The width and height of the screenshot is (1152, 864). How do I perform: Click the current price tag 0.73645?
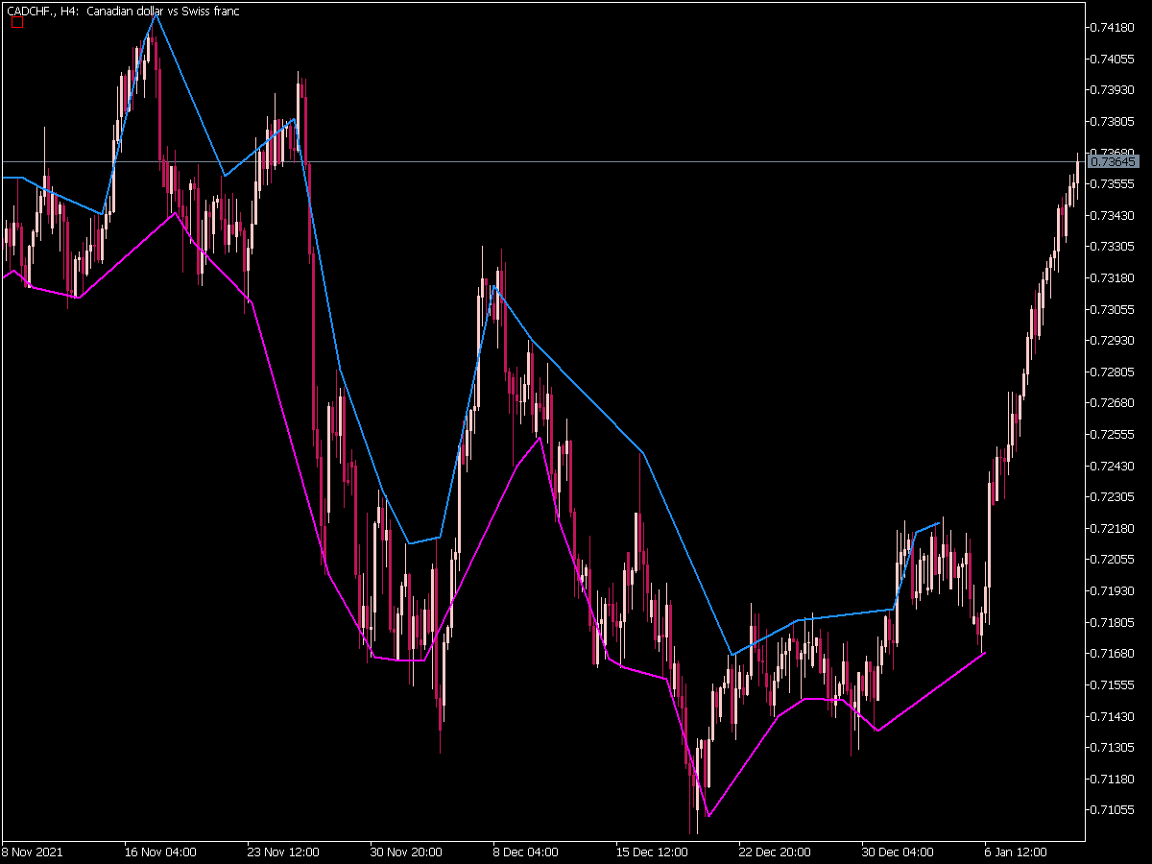click(x=1114, y=162)
